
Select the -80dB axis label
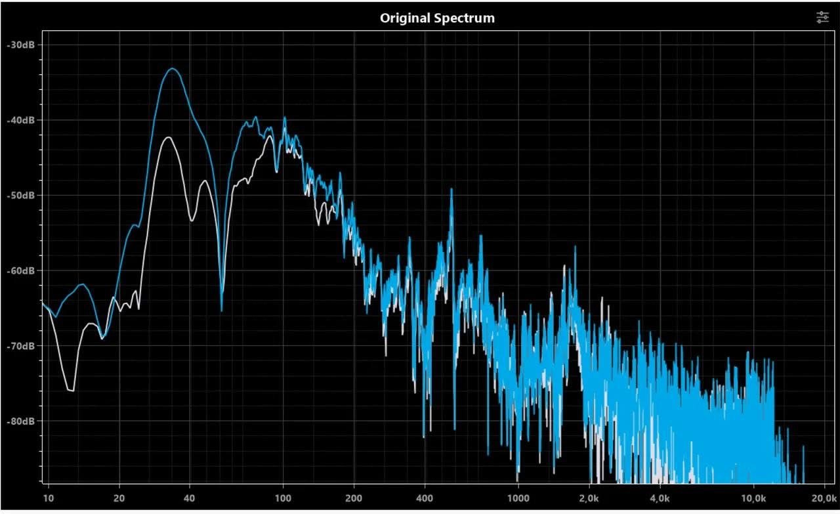click(x=24, y=421)
